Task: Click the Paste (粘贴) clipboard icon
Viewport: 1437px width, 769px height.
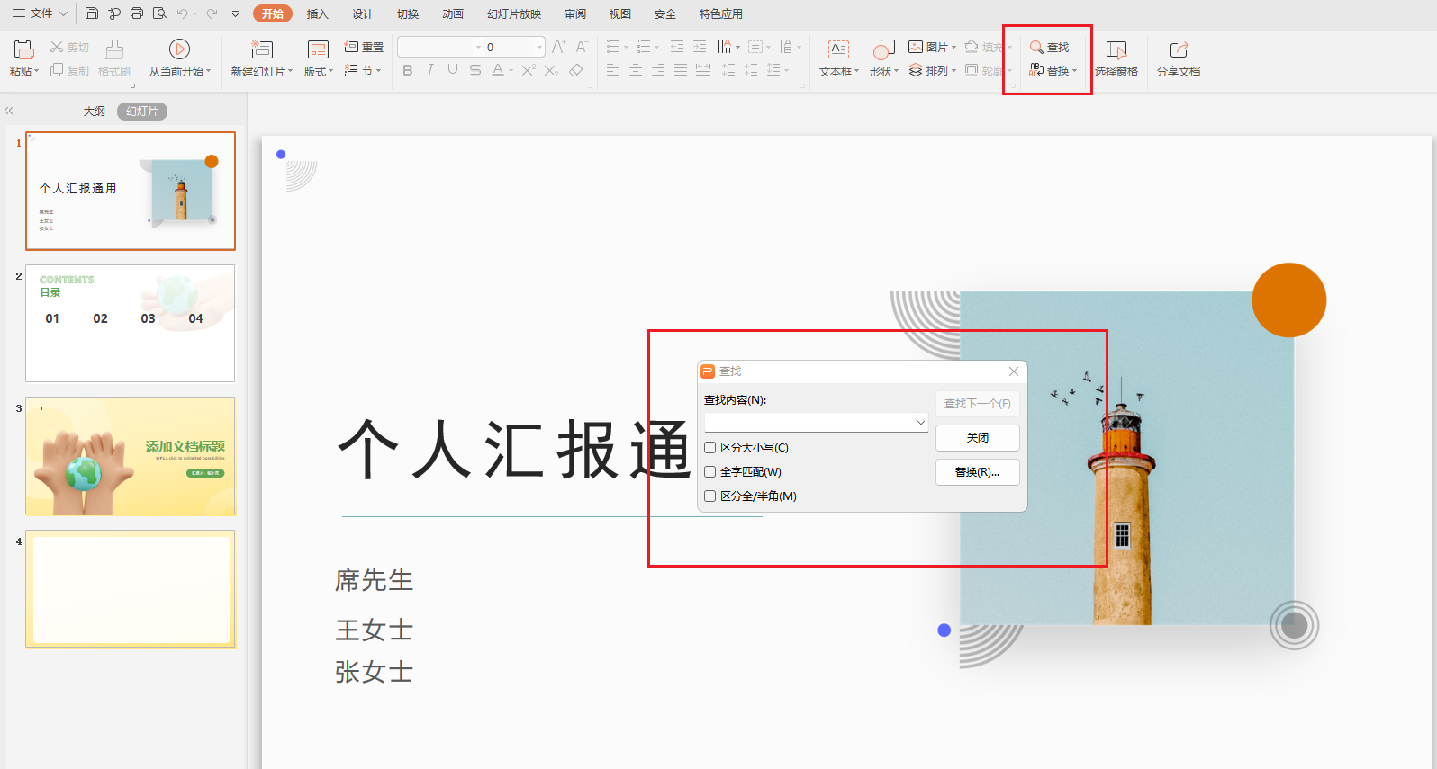Action: point(24,49)
